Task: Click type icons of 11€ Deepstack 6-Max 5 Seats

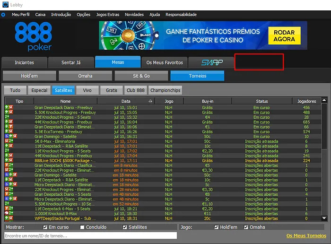Action: tap(9, 209)
